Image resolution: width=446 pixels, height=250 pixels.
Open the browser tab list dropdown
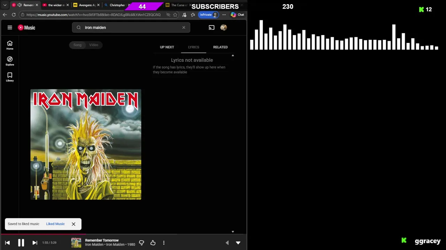tap(5, 5)
